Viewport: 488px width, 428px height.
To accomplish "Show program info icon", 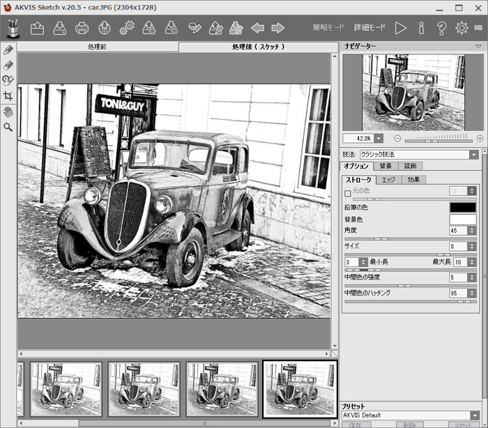I will pyautogui.click(x=421, y=28).
